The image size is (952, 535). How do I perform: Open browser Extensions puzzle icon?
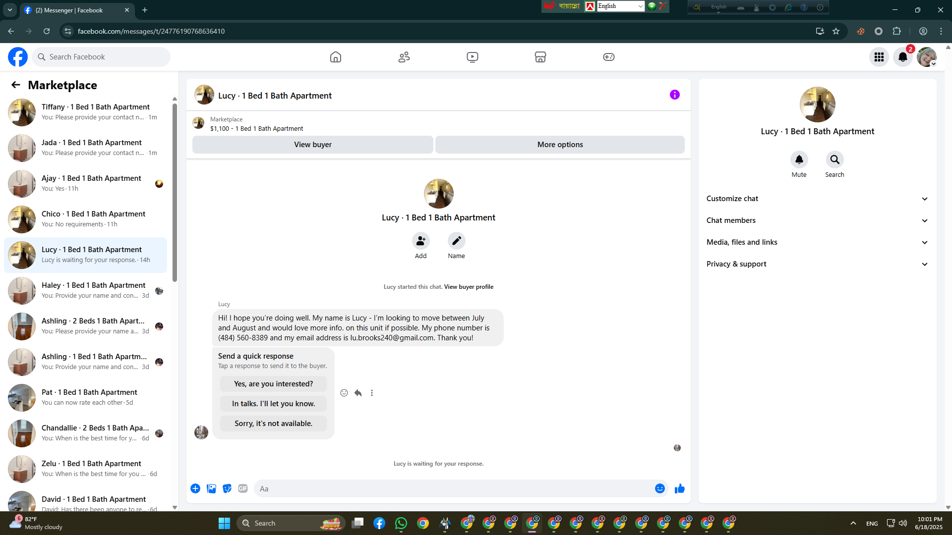(x=896, y=31)
